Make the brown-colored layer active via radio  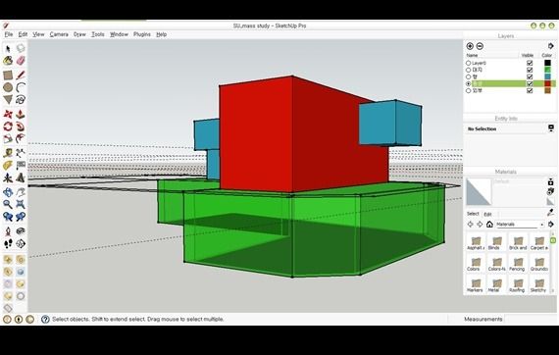pos(469,90)
